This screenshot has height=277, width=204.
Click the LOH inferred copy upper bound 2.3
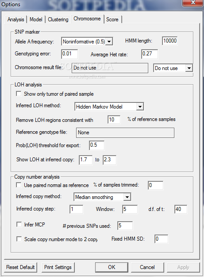(109, 160)
